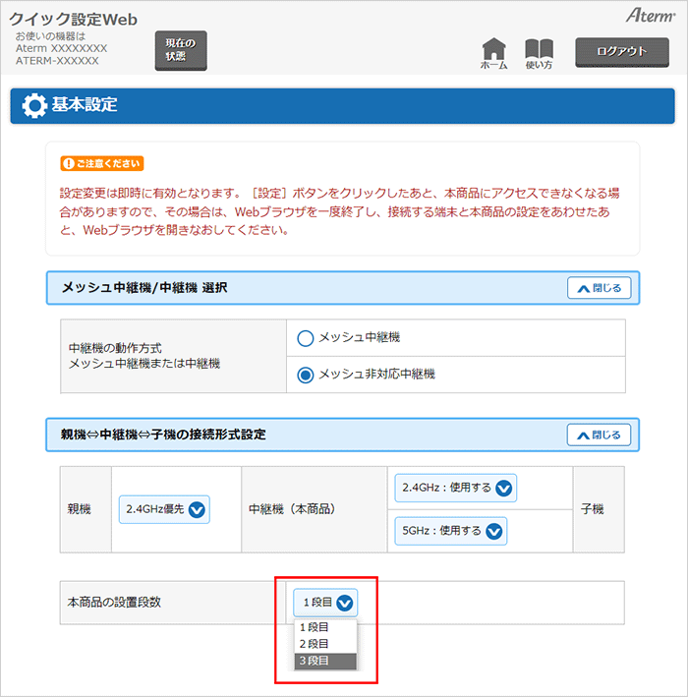Collapse the メッシュ中継機/中継機 選択 section
The image size is (688, 697).
(599, 288)
